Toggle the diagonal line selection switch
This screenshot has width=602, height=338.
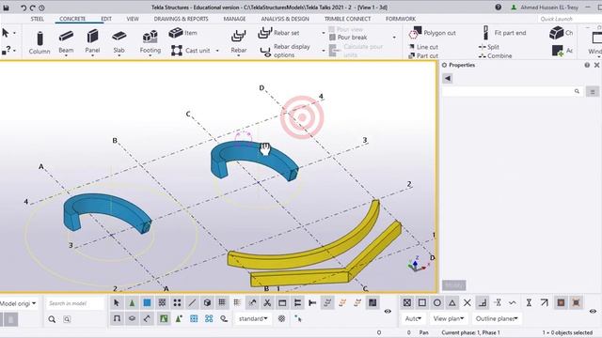192,303
